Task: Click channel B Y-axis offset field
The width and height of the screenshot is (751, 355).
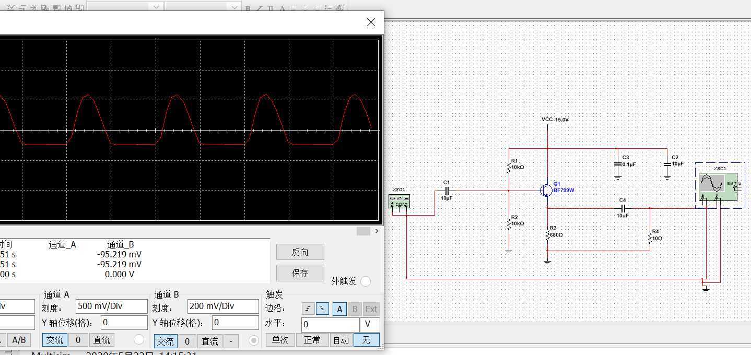Action: 235,323
